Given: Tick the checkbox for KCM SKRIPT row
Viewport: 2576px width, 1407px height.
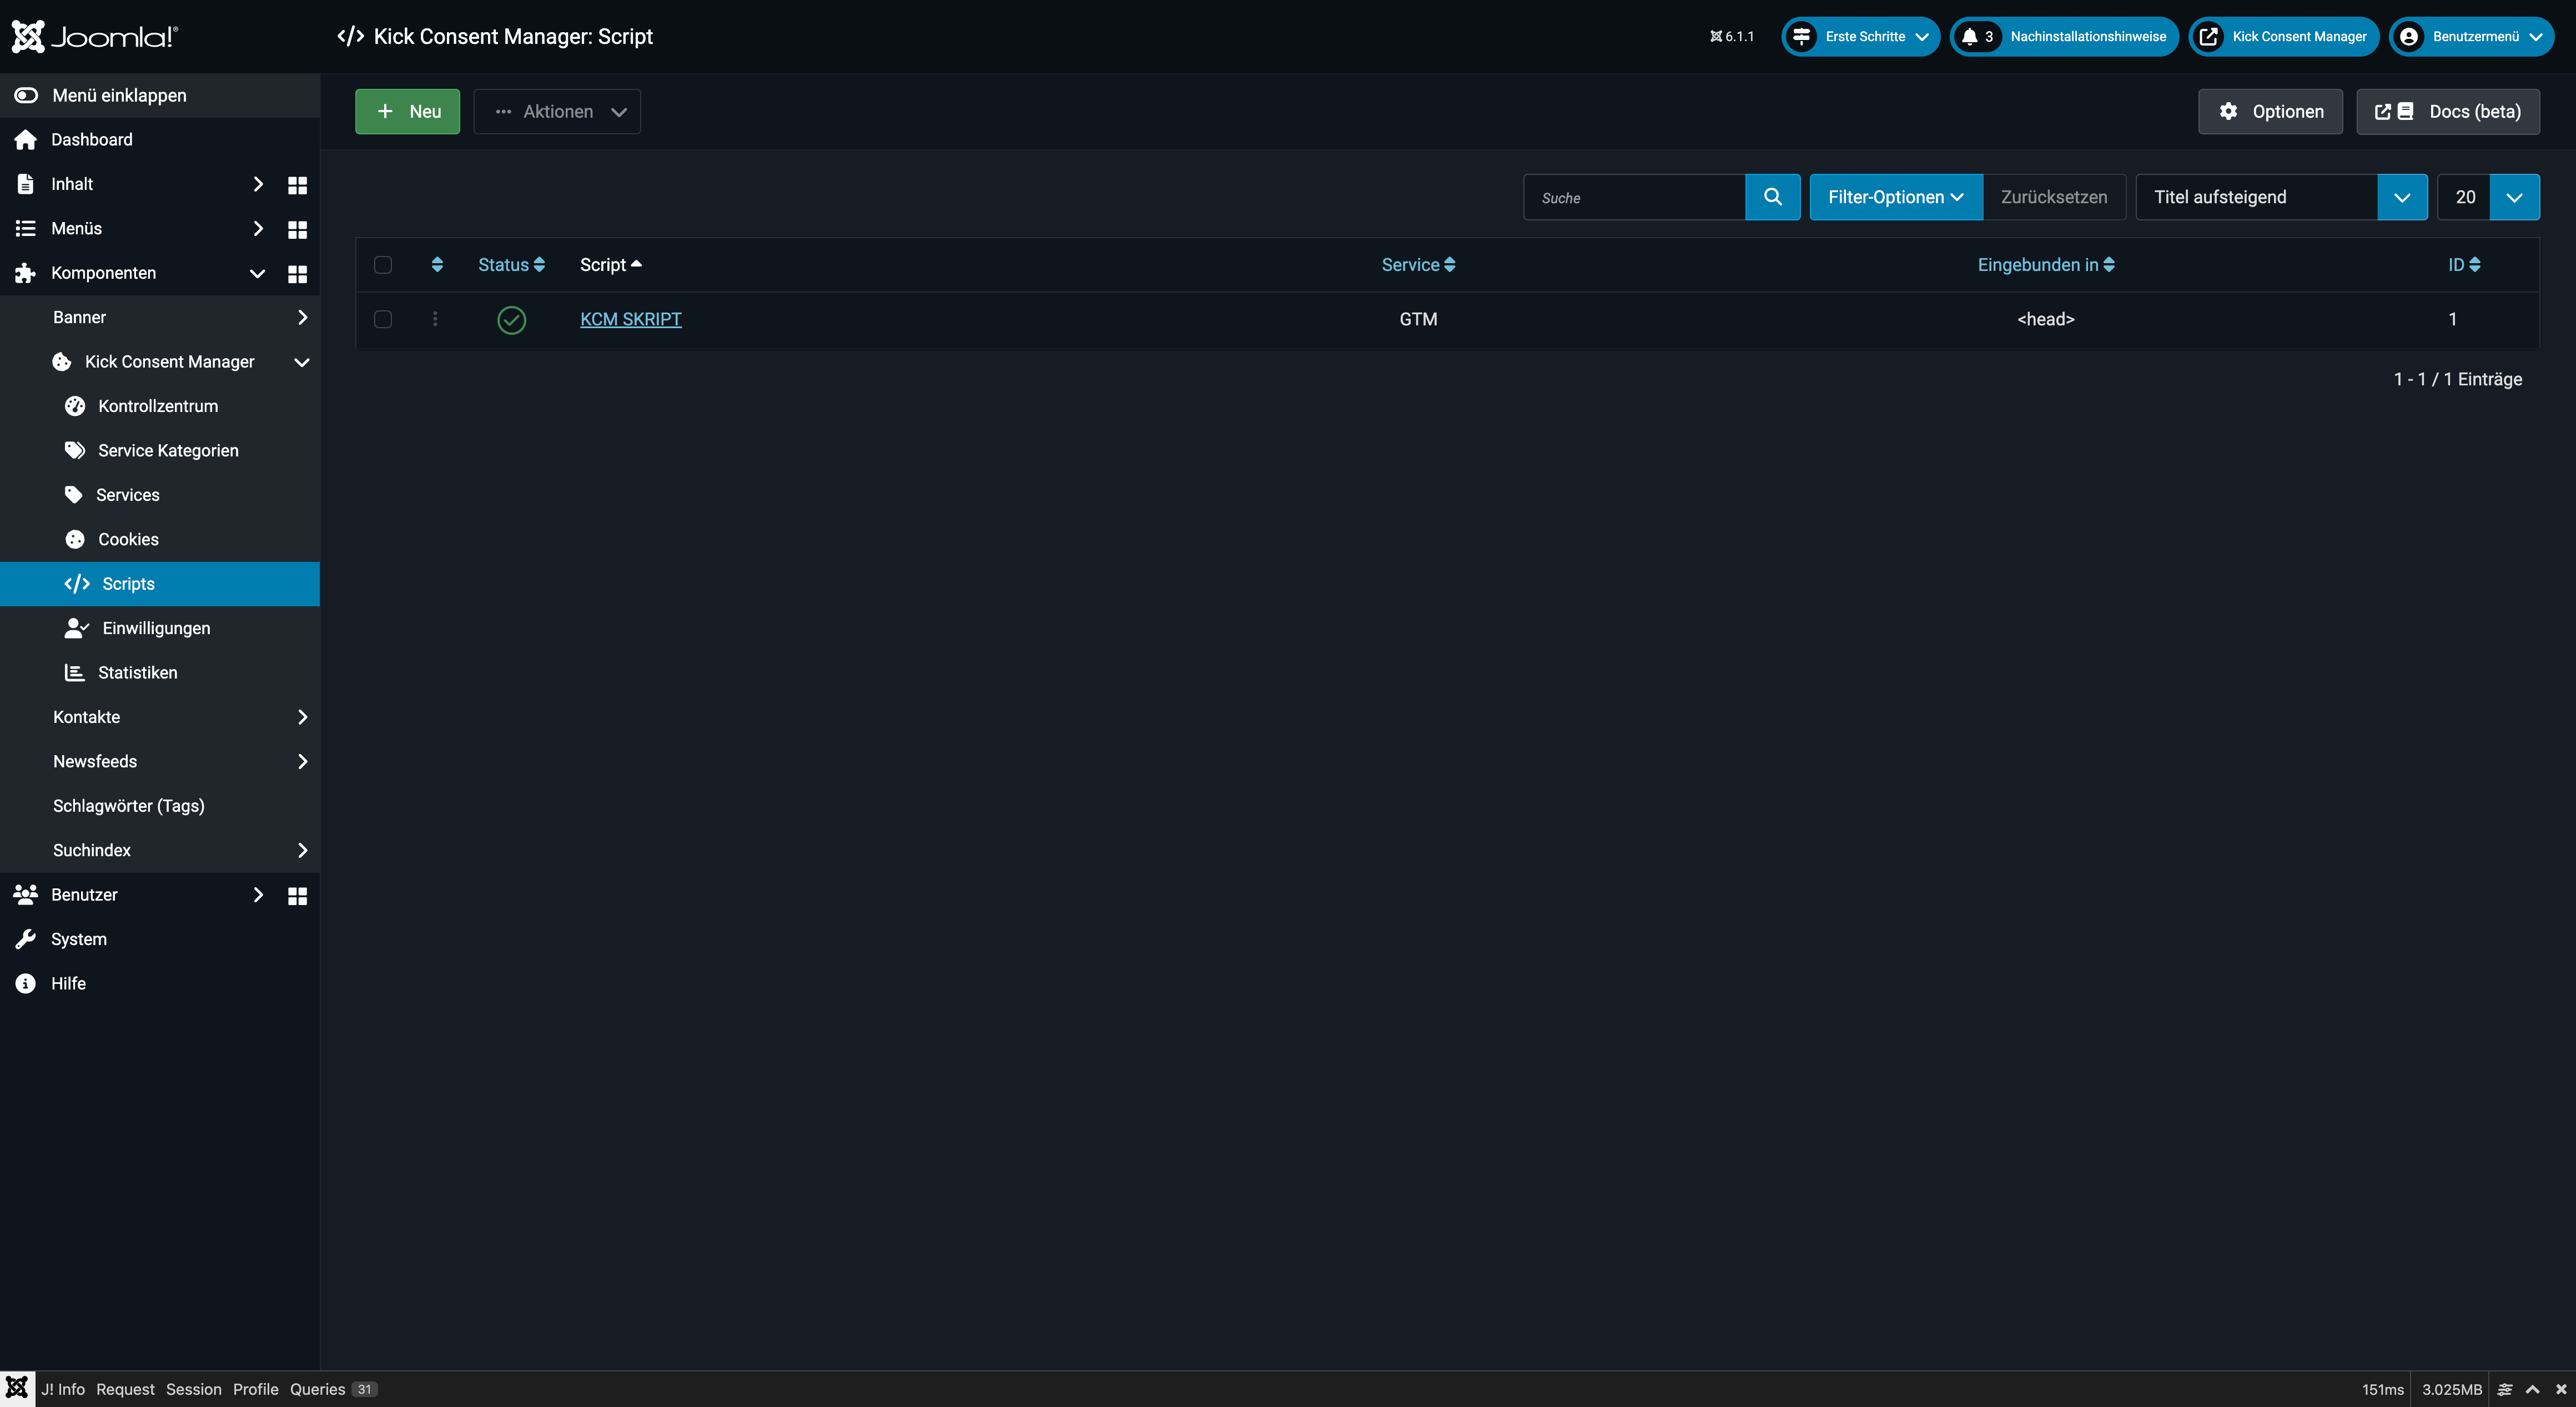Looking at the screenshot, I should [x=383, y=319].
